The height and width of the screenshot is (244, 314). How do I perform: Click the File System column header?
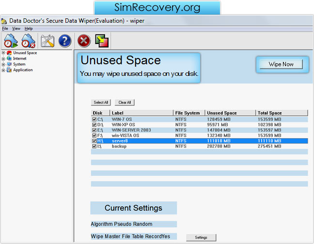(x=189, y=113)
